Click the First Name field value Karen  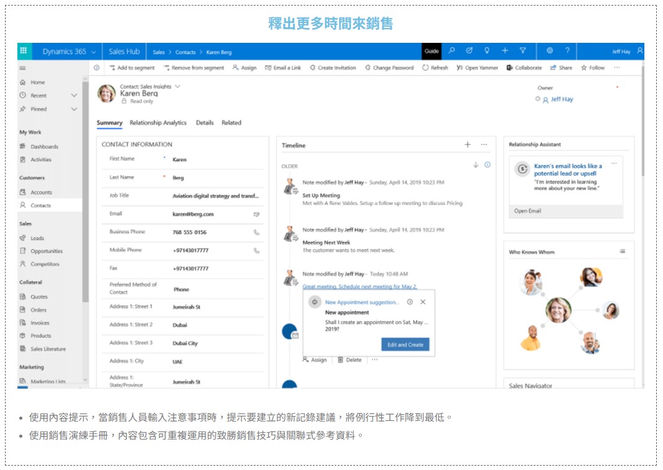pyautogui.click(x=179, y=160)
